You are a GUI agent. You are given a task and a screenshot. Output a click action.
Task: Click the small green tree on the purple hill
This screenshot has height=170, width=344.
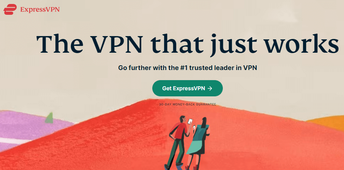49,118
